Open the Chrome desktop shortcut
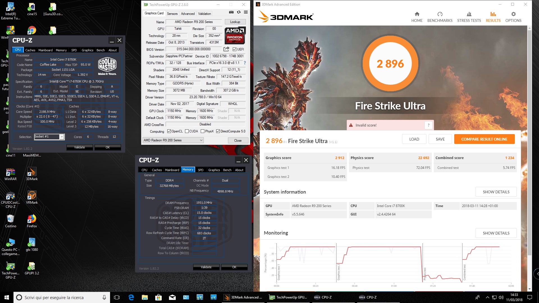Screen dimensions: 539x303 tap(32, 30)
